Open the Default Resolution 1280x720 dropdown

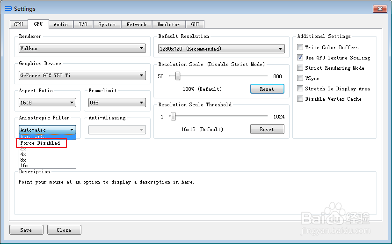pos(221,49)
